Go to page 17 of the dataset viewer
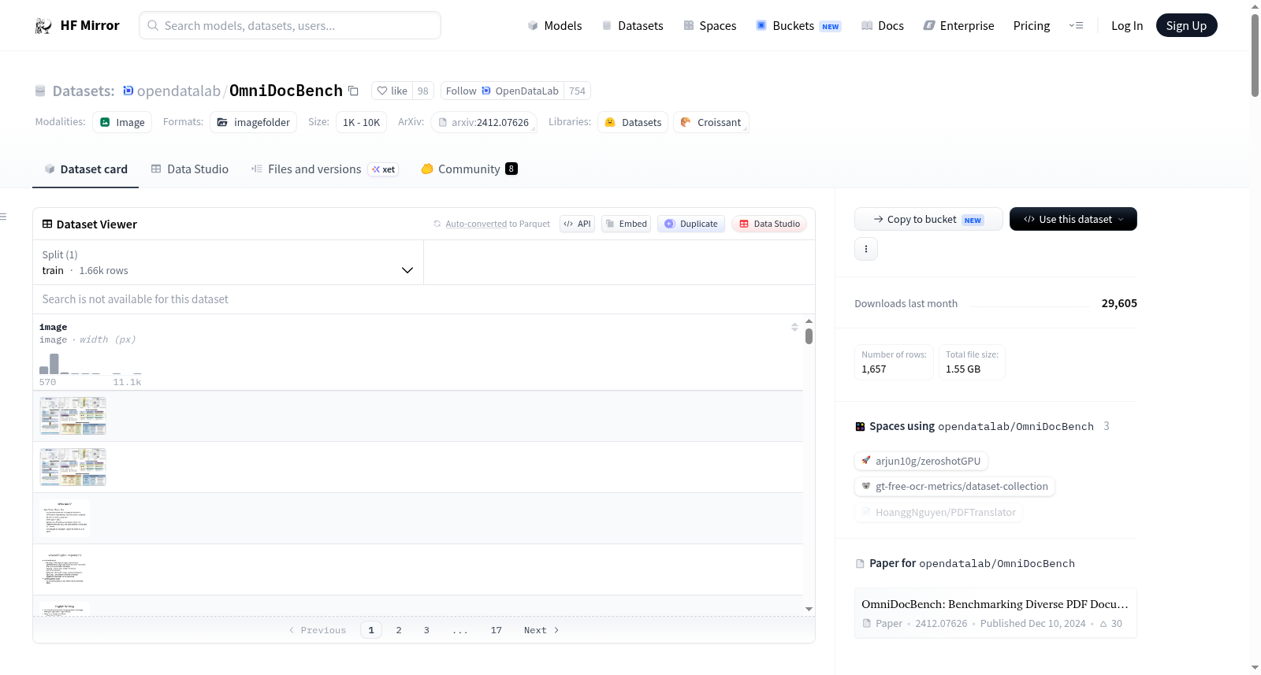 coord(497,630)
